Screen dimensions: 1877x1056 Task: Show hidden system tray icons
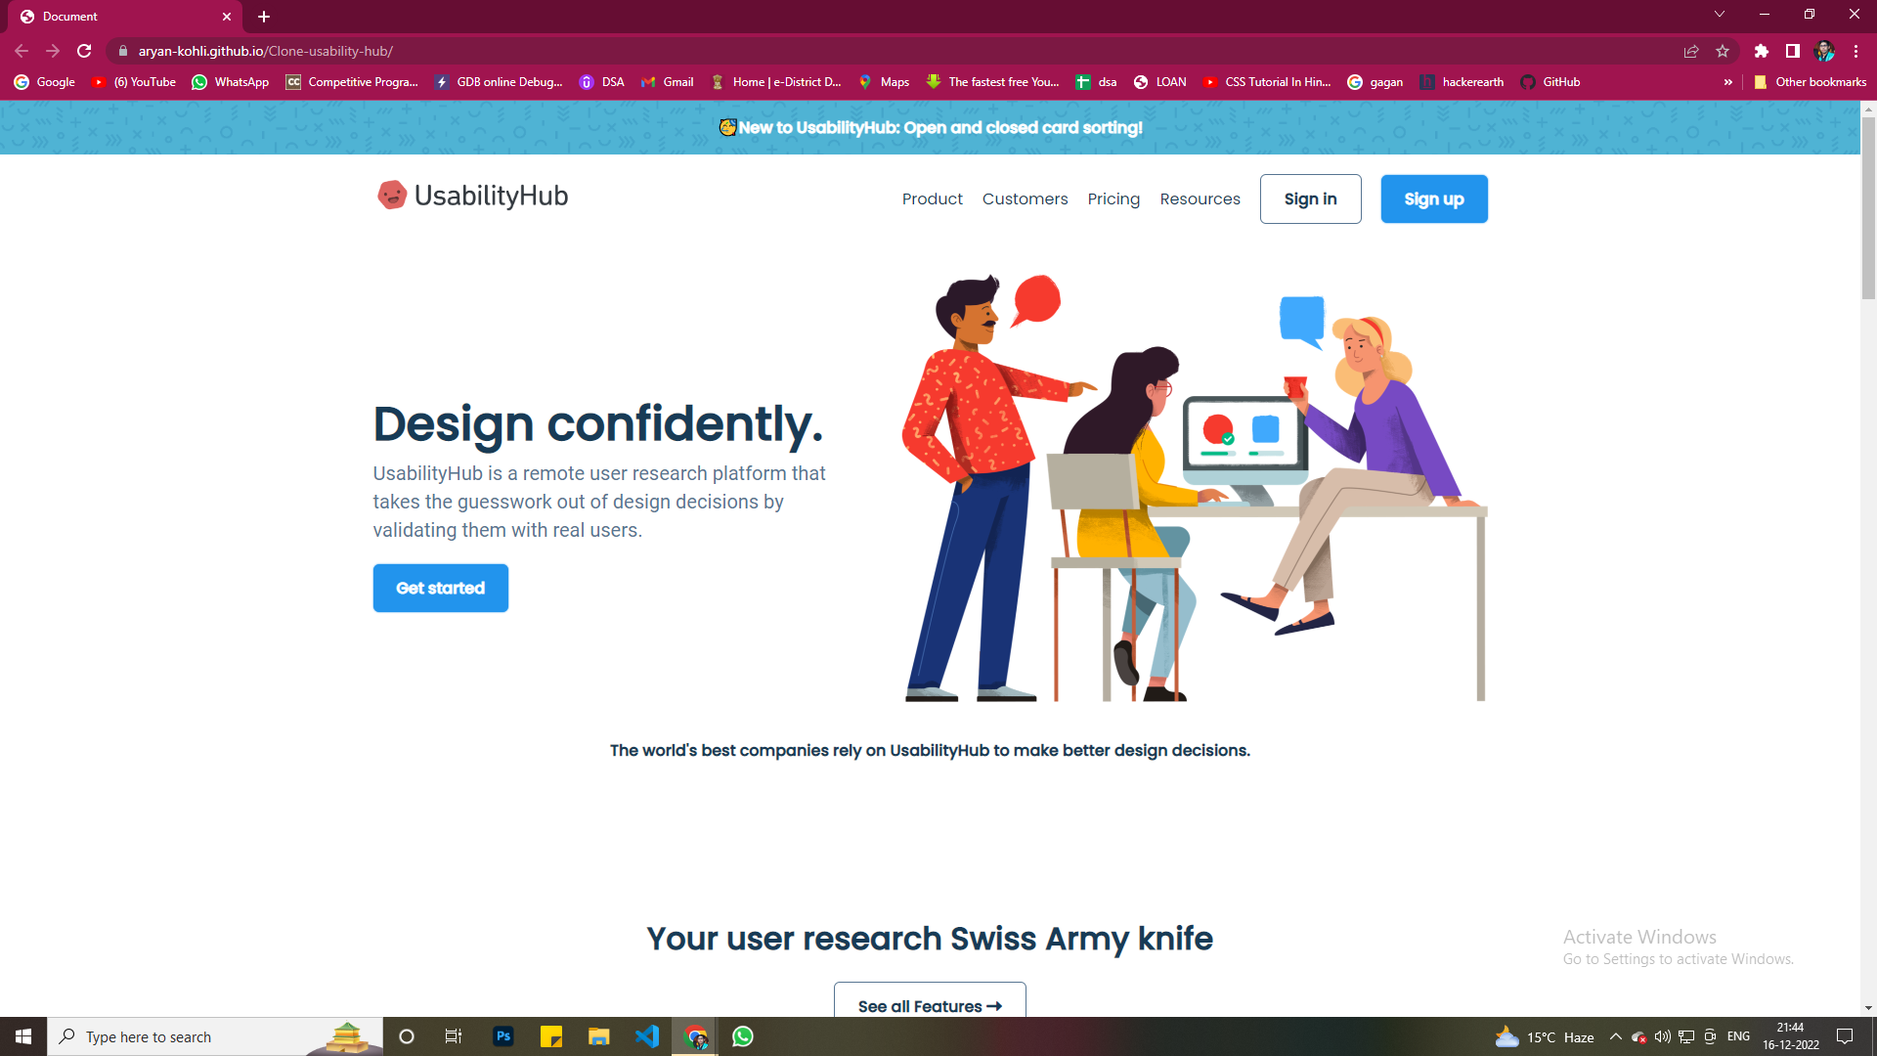click(1615, 1036)
